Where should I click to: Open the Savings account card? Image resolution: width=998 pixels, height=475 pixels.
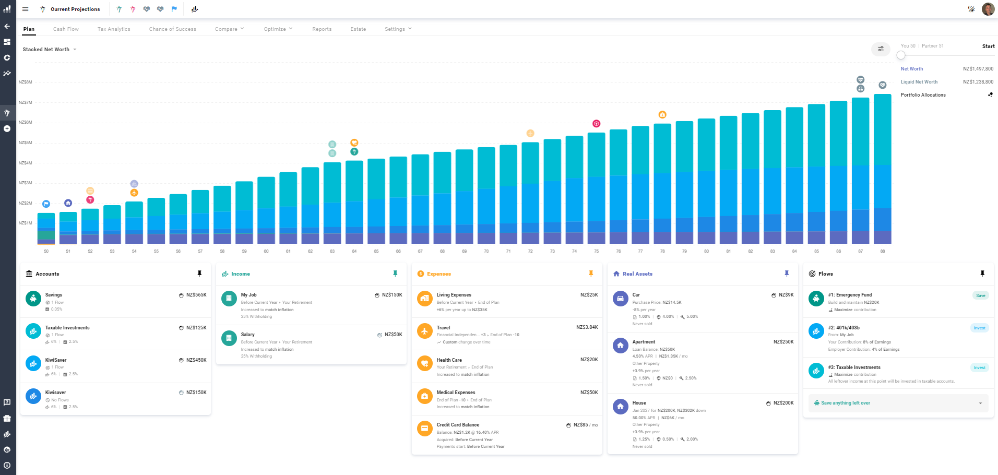(x=115, y=302)
